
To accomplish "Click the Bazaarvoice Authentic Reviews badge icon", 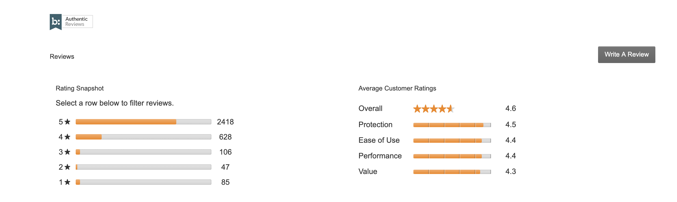I will [56, 22].
